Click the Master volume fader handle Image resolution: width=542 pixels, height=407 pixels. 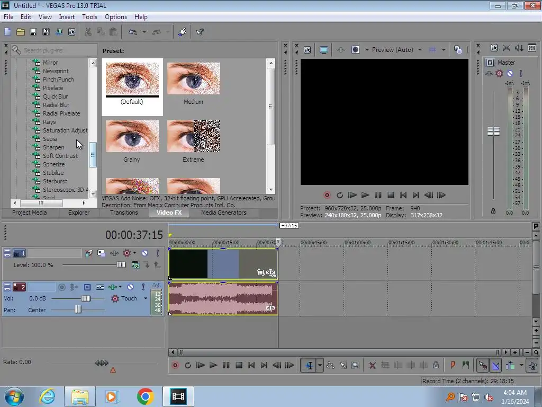click(x=493, y=131)
